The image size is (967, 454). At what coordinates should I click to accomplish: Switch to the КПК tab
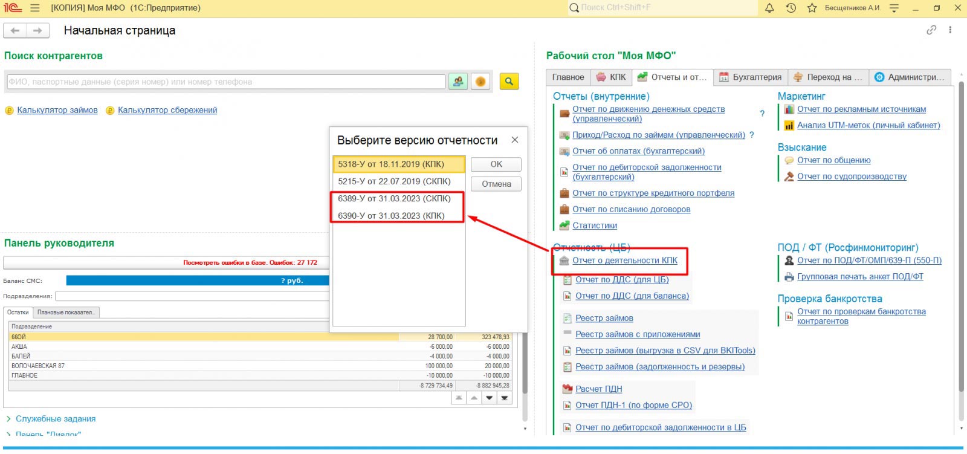coord(611,77)
